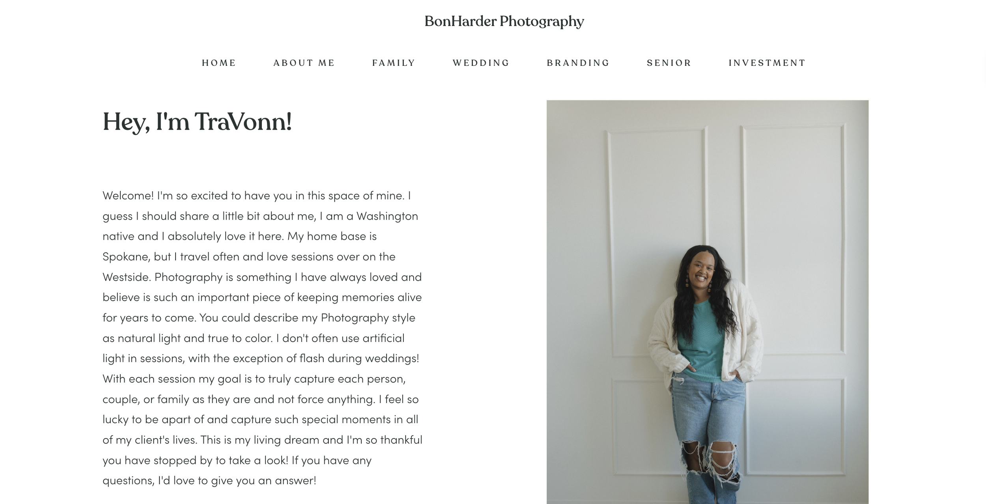This screenshot has height=504, width=986.
Task: Click the last line "questions, I'd love to give you an answer!"
Action: point(209,480)
